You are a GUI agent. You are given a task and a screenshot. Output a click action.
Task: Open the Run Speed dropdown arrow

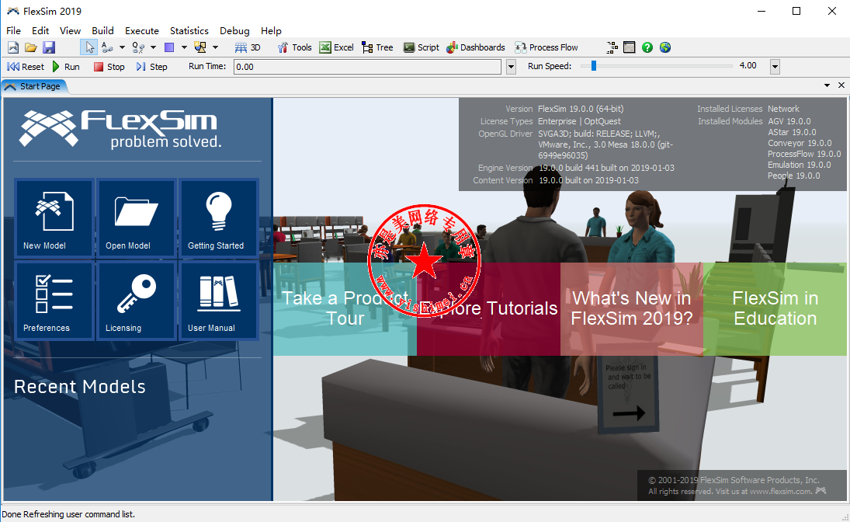pos(775,67)
